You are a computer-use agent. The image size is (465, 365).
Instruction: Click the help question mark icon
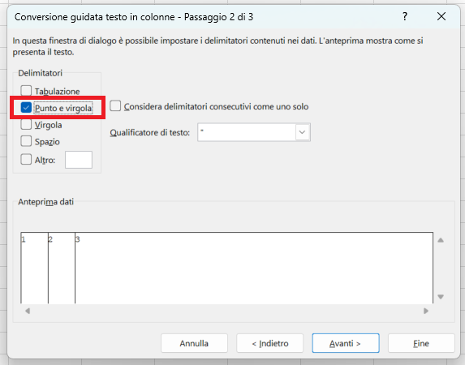[x=405, y=16]
